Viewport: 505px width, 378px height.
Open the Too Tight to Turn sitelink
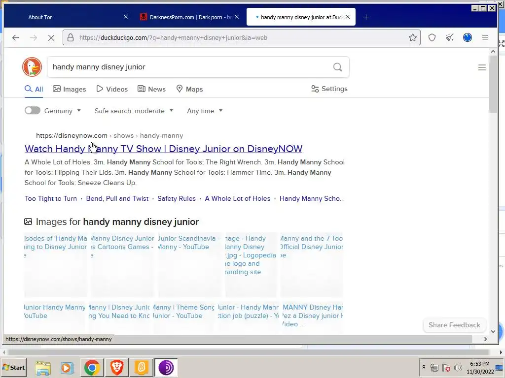point(51,198)
